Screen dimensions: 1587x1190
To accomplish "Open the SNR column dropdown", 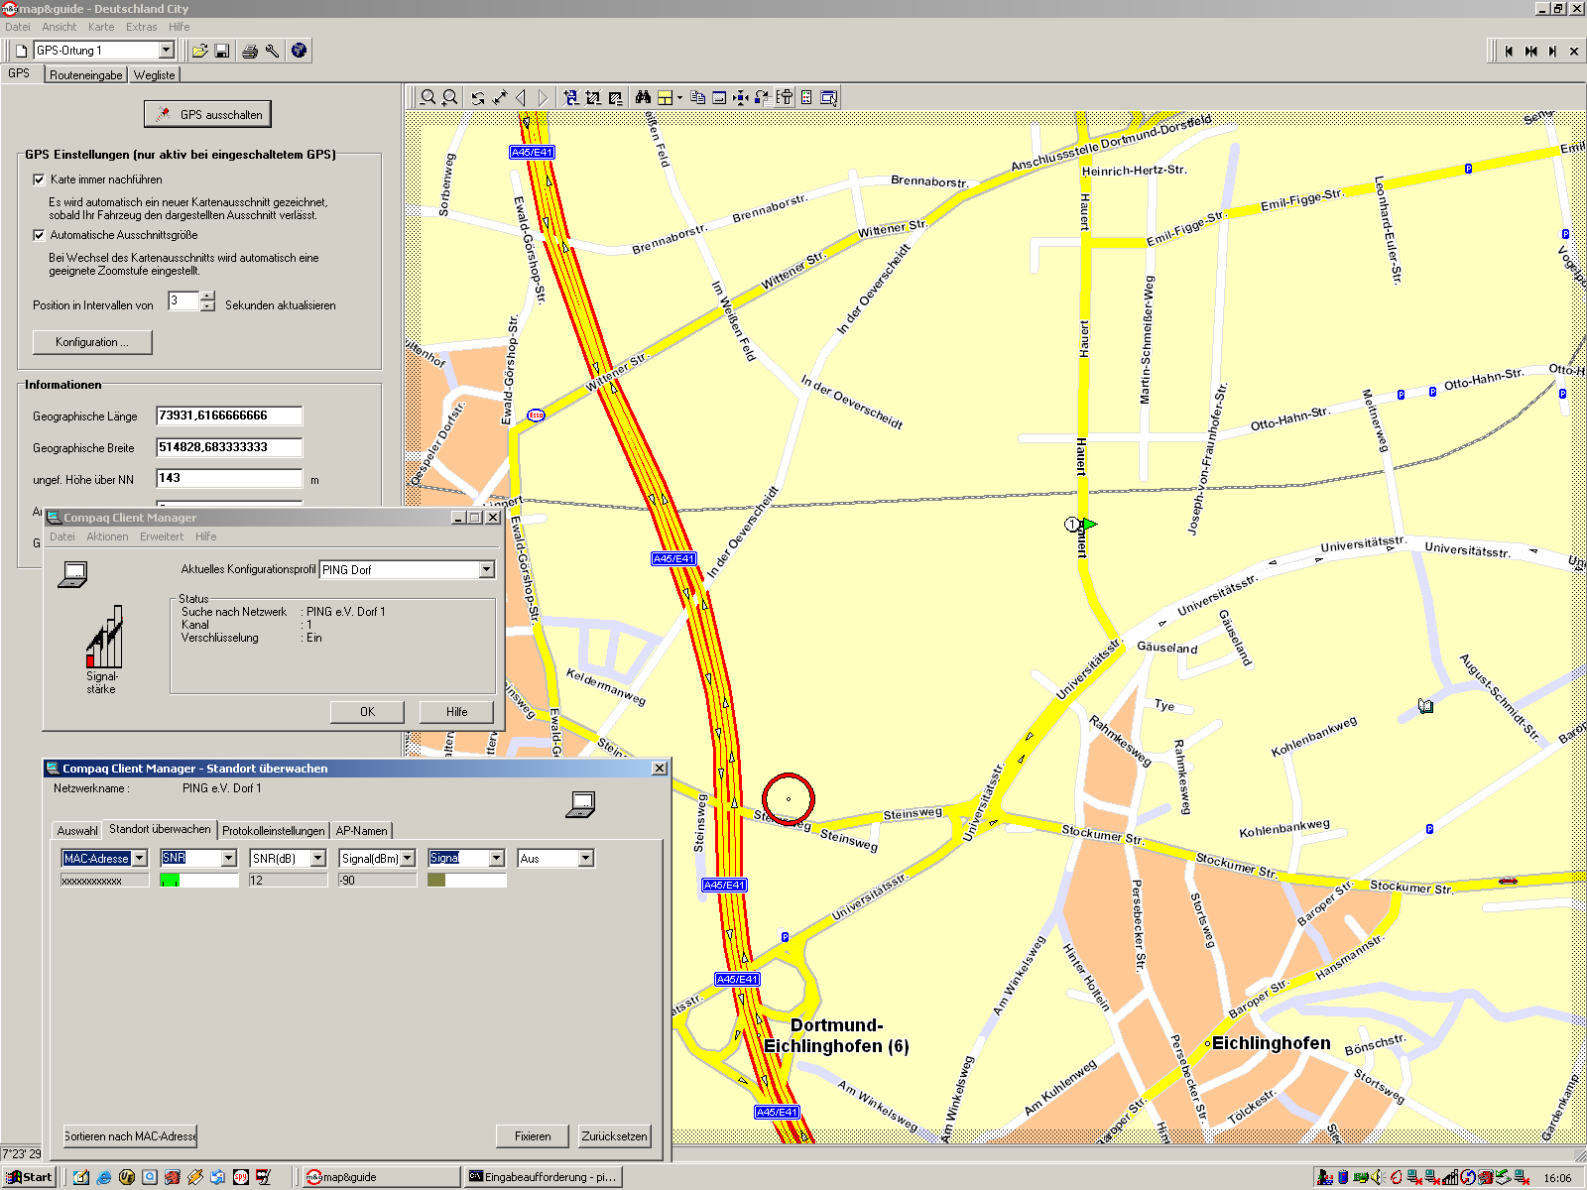I will pyautogui.click(x=228, y=858).
